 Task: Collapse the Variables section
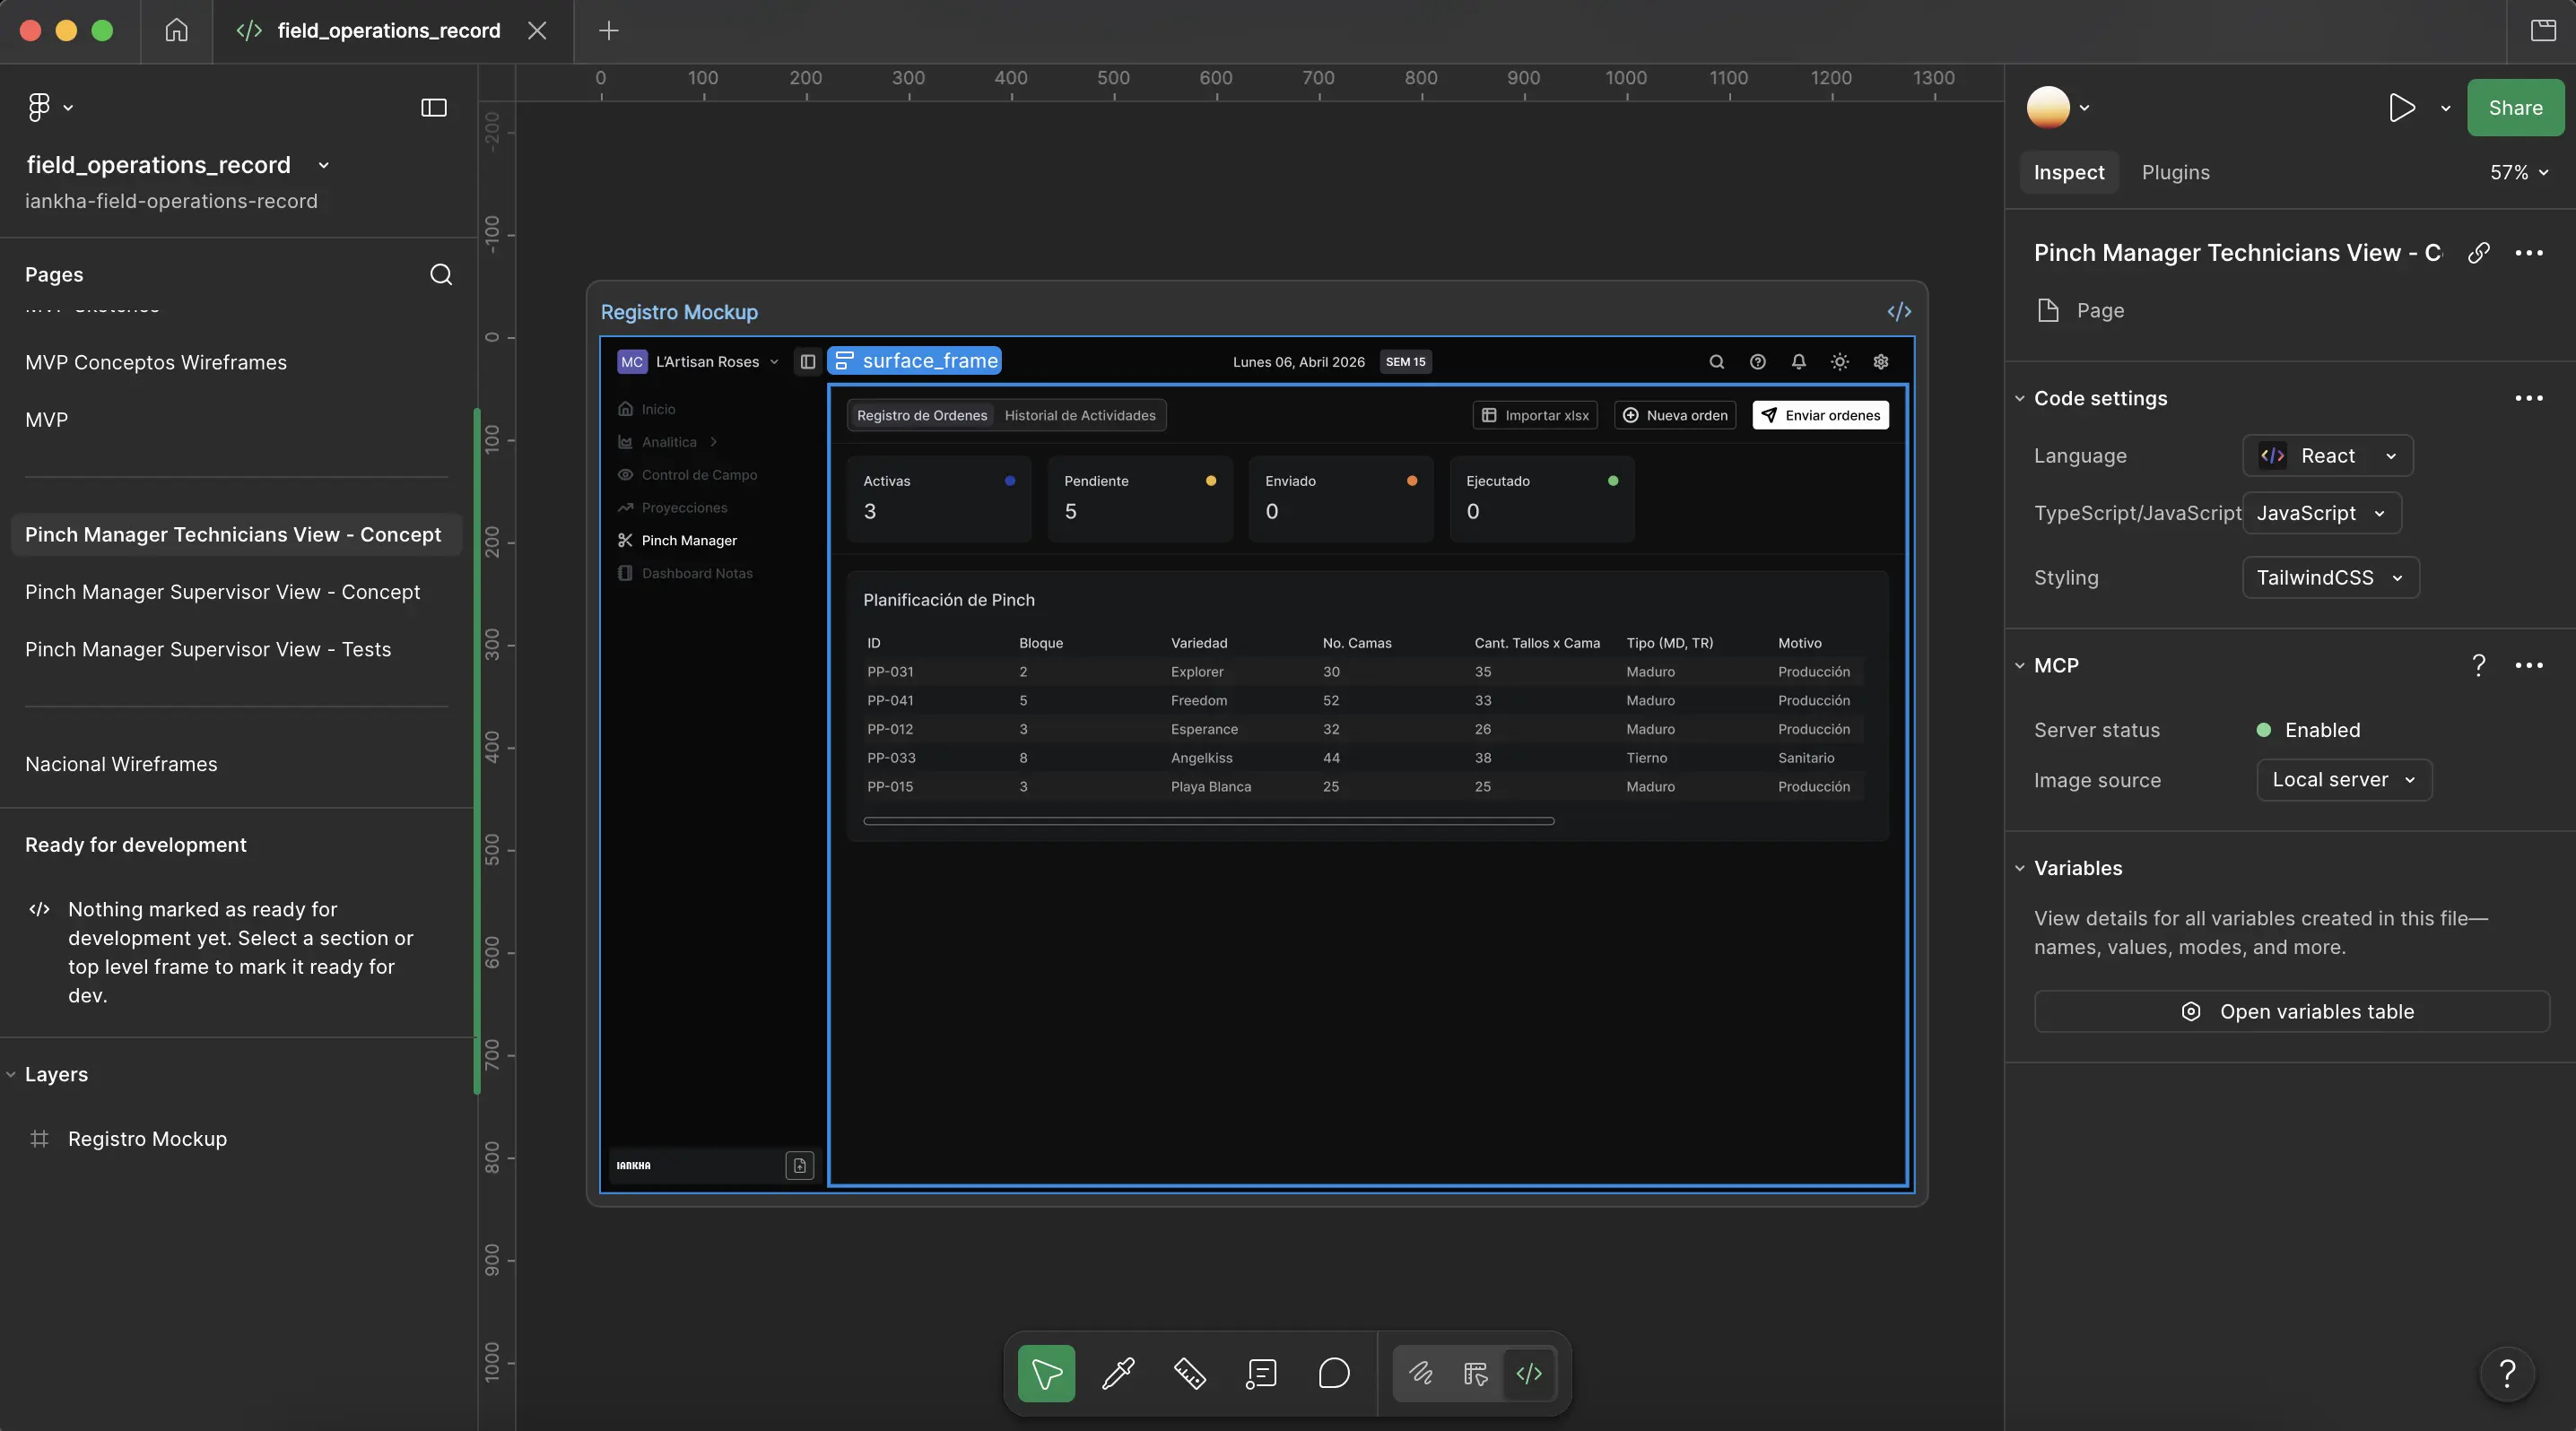pos(2019,869)
